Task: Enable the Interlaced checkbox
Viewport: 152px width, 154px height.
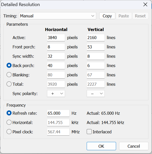Action: point(89,132)
